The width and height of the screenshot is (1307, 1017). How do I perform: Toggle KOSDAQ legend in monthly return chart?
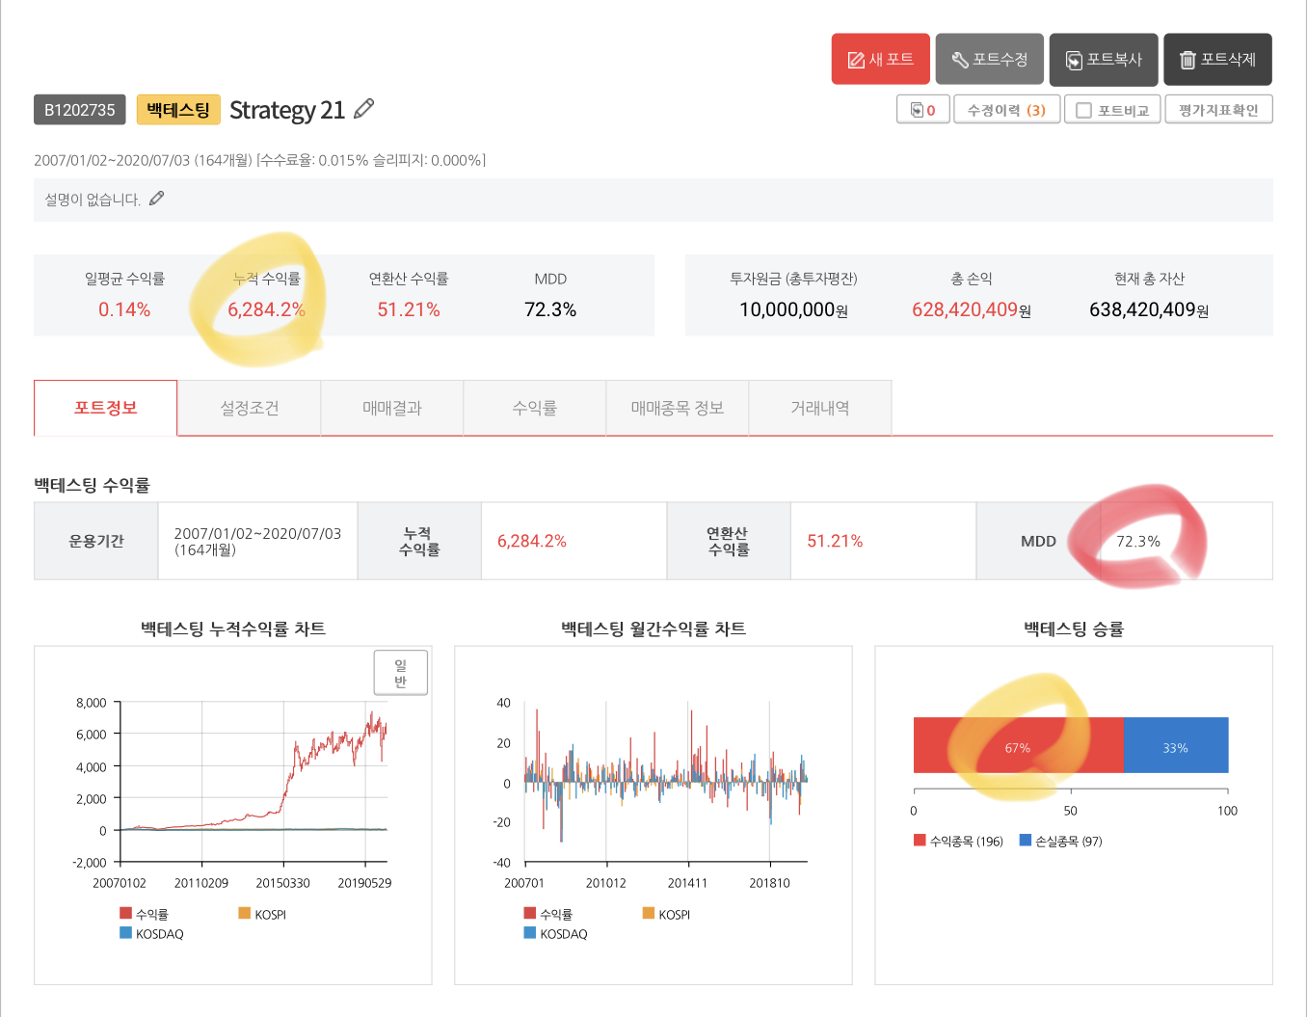click(555, 933)
